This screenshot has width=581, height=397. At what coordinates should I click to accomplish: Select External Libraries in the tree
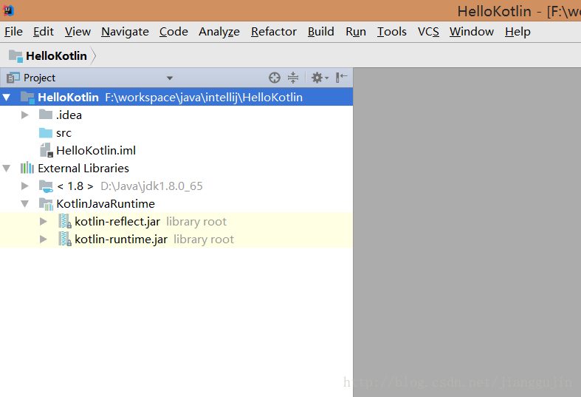(83, 169)
